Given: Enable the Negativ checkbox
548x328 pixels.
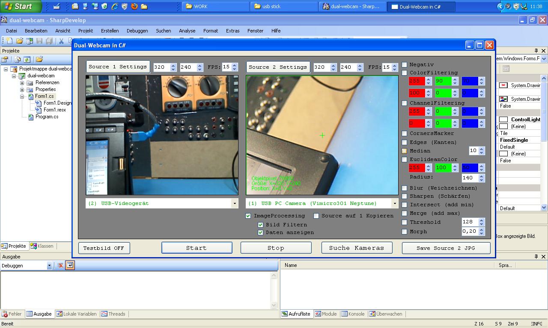Looking at the screenshot, I should click(x=404, y=64).
